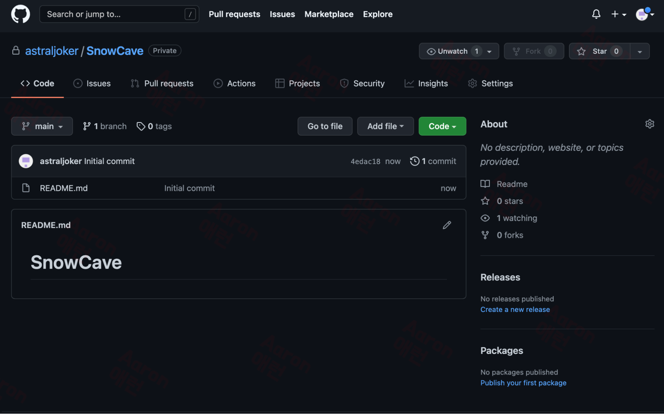Click the Go to file button

click(325, 126)
